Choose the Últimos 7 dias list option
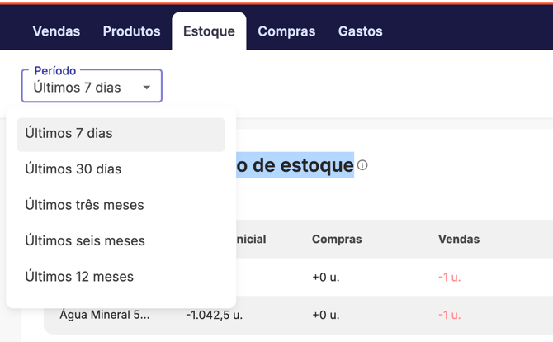 pyautogui.click(x=121, y=134)
